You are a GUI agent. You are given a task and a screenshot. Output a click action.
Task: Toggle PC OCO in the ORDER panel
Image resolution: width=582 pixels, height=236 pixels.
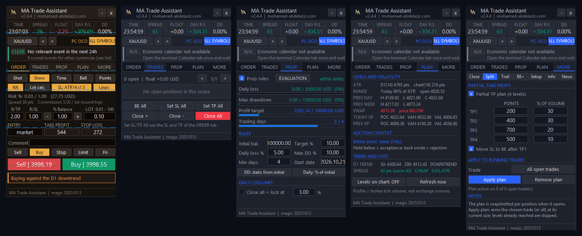(x=79, y=41)
